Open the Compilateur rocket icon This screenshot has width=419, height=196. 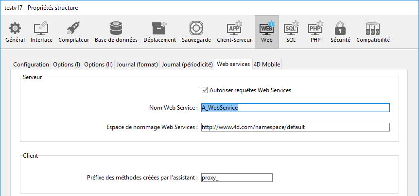73,29
